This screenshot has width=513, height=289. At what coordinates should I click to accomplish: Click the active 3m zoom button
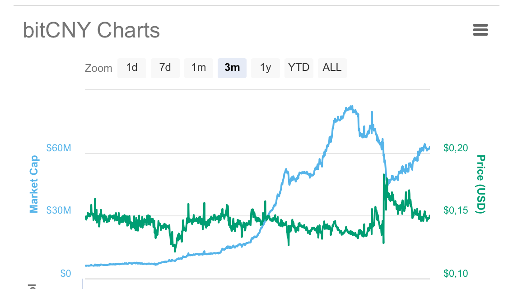[232, 68]
